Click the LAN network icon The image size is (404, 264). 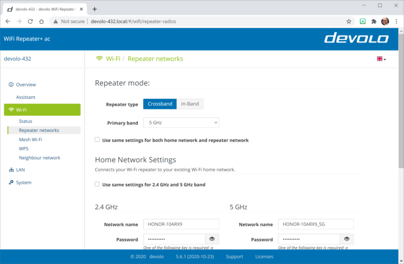pyautogui.click(x=11, y=170)
